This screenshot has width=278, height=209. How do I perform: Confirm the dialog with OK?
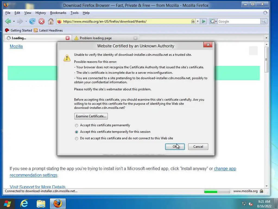pyautogui.click(x=175, y=147)
